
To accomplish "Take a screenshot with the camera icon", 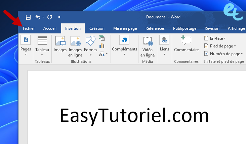I will 102,54.
